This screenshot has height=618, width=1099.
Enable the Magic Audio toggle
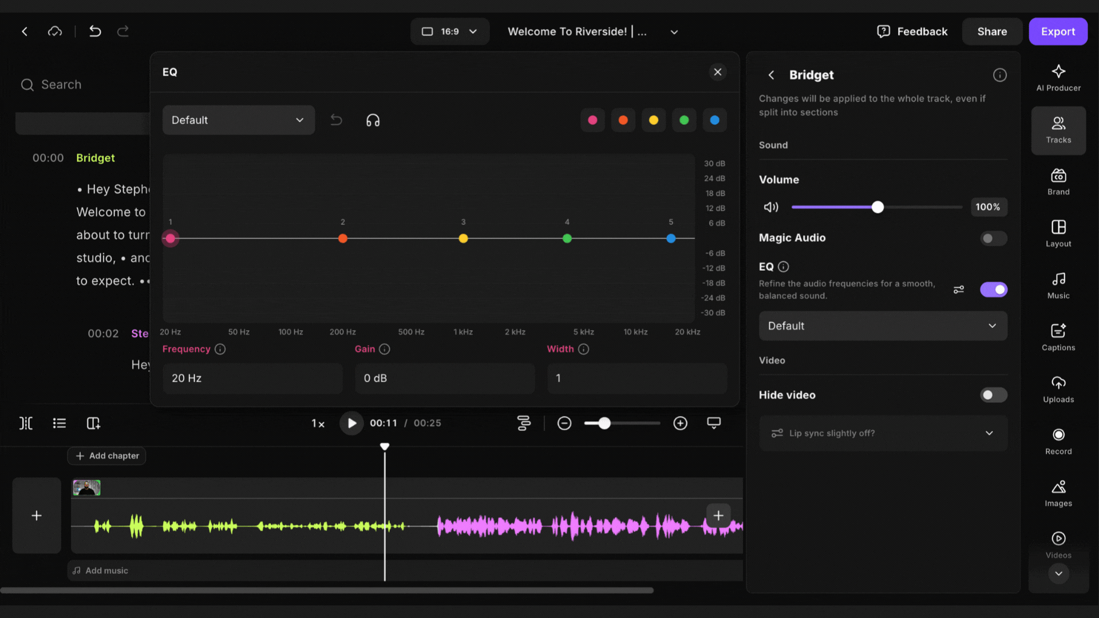993,238
